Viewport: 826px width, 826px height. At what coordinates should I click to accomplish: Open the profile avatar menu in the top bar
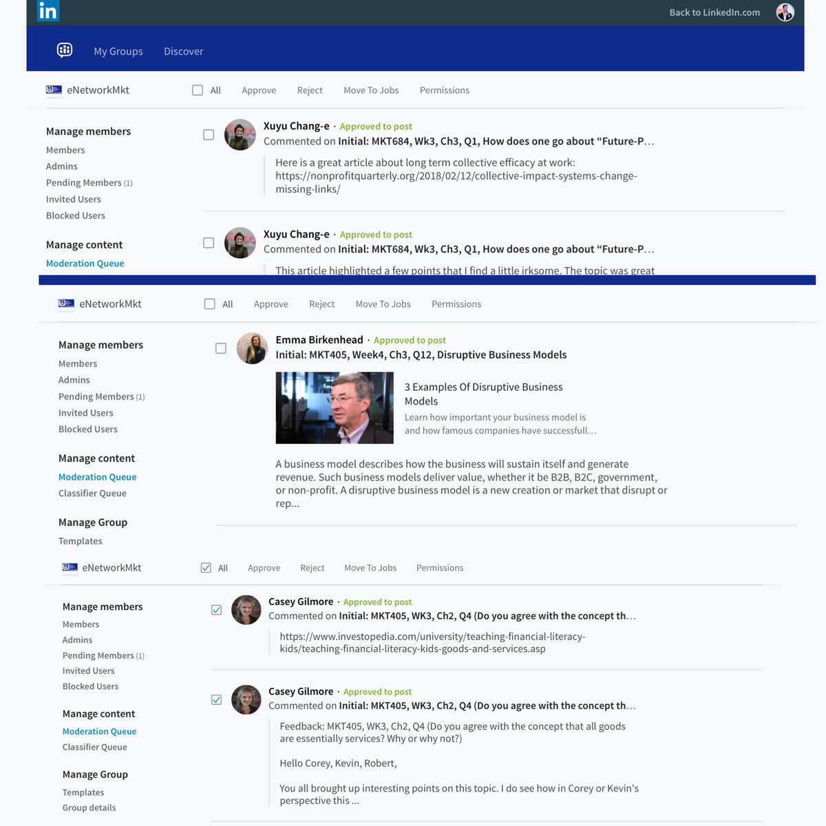785,12
